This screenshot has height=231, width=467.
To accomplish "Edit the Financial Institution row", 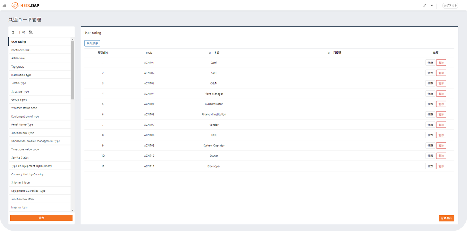I will [x=430, y=115].
